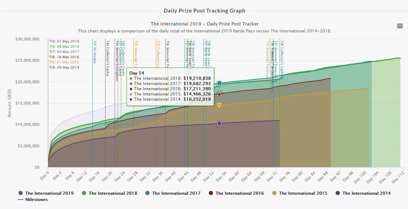Image resolution: width=408 pixels, height=209 pixels.
Task: Click the "Amount (USD)" axis title
Action: [x=9, y=103]
